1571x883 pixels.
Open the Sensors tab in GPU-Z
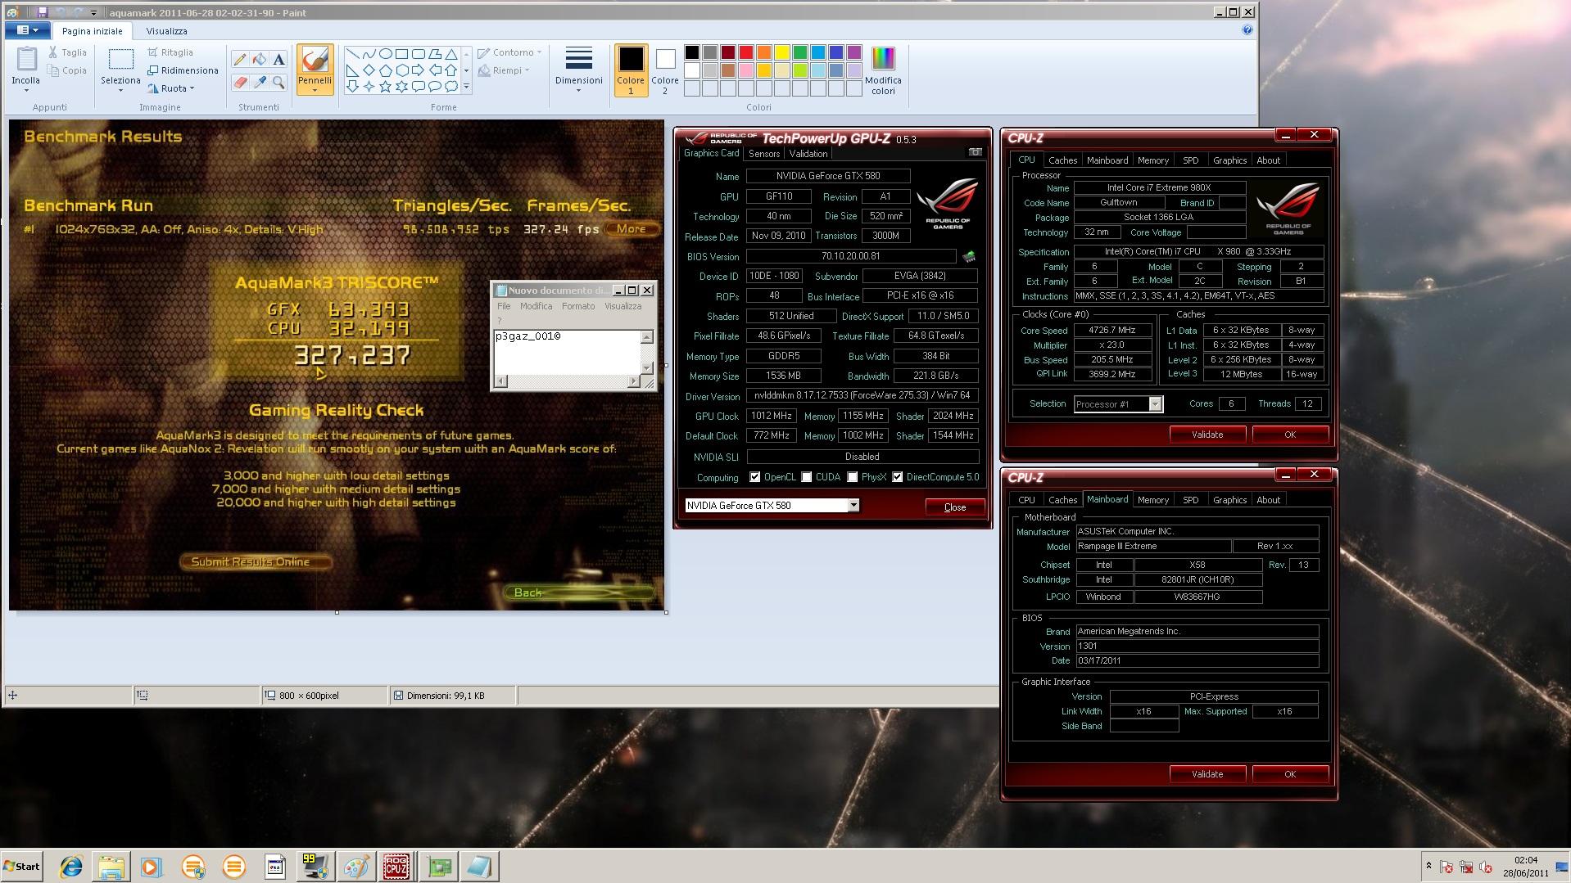pyautogui.click(x=764, y=154)
